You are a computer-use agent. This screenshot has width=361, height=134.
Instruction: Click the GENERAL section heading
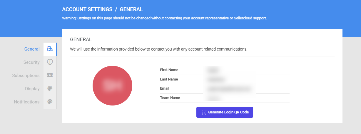coord(81,39)
